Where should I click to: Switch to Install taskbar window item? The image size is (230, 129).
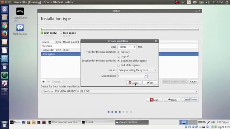[98, 122]
